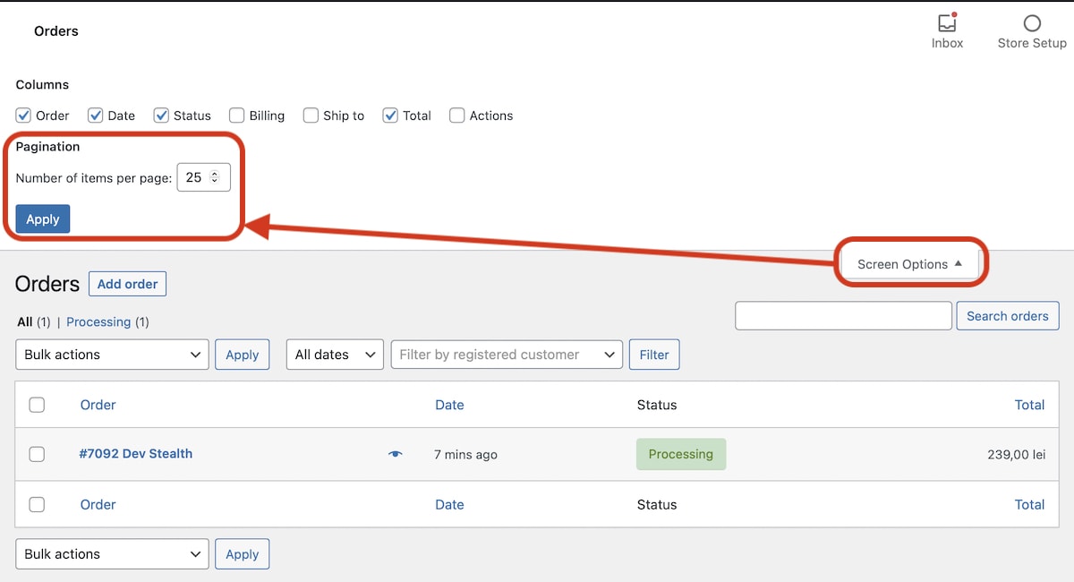The image size is (1074, 582).
Task: Uncheck the Status column checkbox
Action: (162, 116)
